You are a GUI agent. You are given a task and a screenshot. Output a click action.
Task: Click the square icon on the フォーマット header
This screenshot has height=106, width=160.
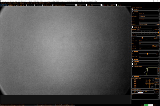tap(158, 12)
